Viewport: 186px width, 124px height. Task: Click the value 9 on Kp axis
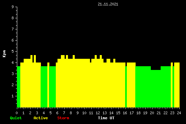[13, 7]
